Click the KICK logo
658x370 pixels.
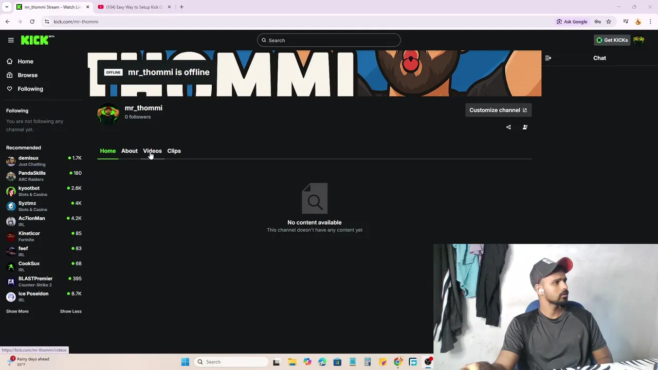pos(38,40)
